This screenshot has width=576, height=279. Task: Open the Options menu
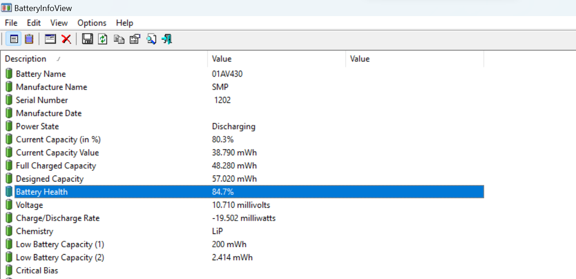click(x=92, y=23)
